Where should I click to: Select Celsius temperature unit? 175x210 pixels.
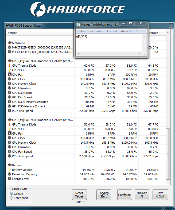tap(11, 194)
